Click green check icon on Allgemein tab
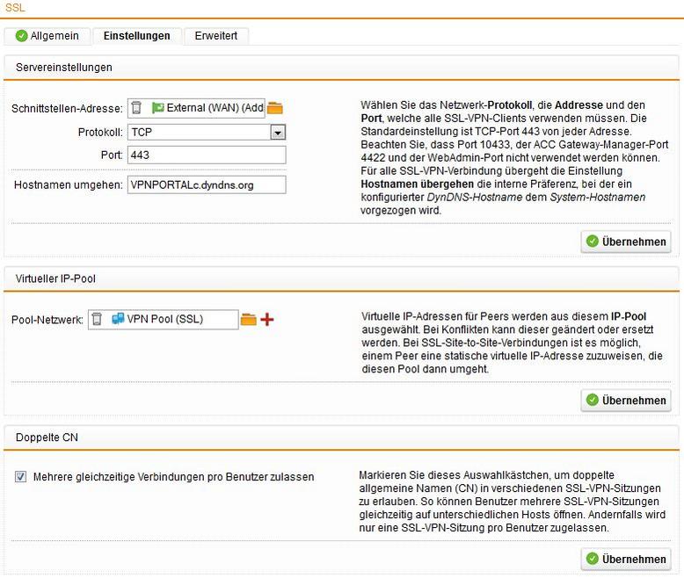This screenshot has width=684, height=578. [x=21, y=36]
